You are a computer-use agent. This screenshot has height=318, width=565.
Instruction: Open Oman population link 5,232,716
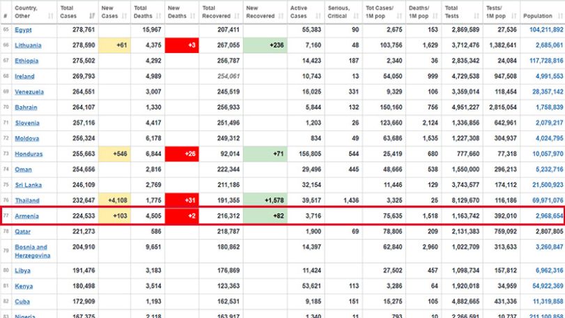(549, 169)
